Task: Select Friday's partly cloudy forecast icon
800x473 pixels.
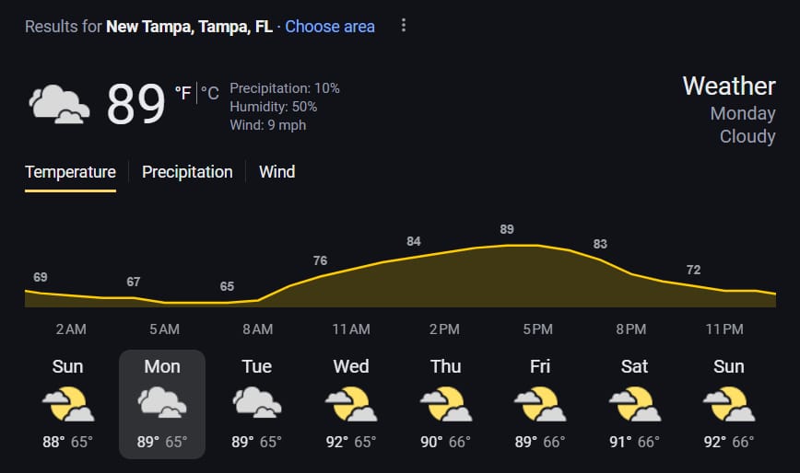Action: 540,404
